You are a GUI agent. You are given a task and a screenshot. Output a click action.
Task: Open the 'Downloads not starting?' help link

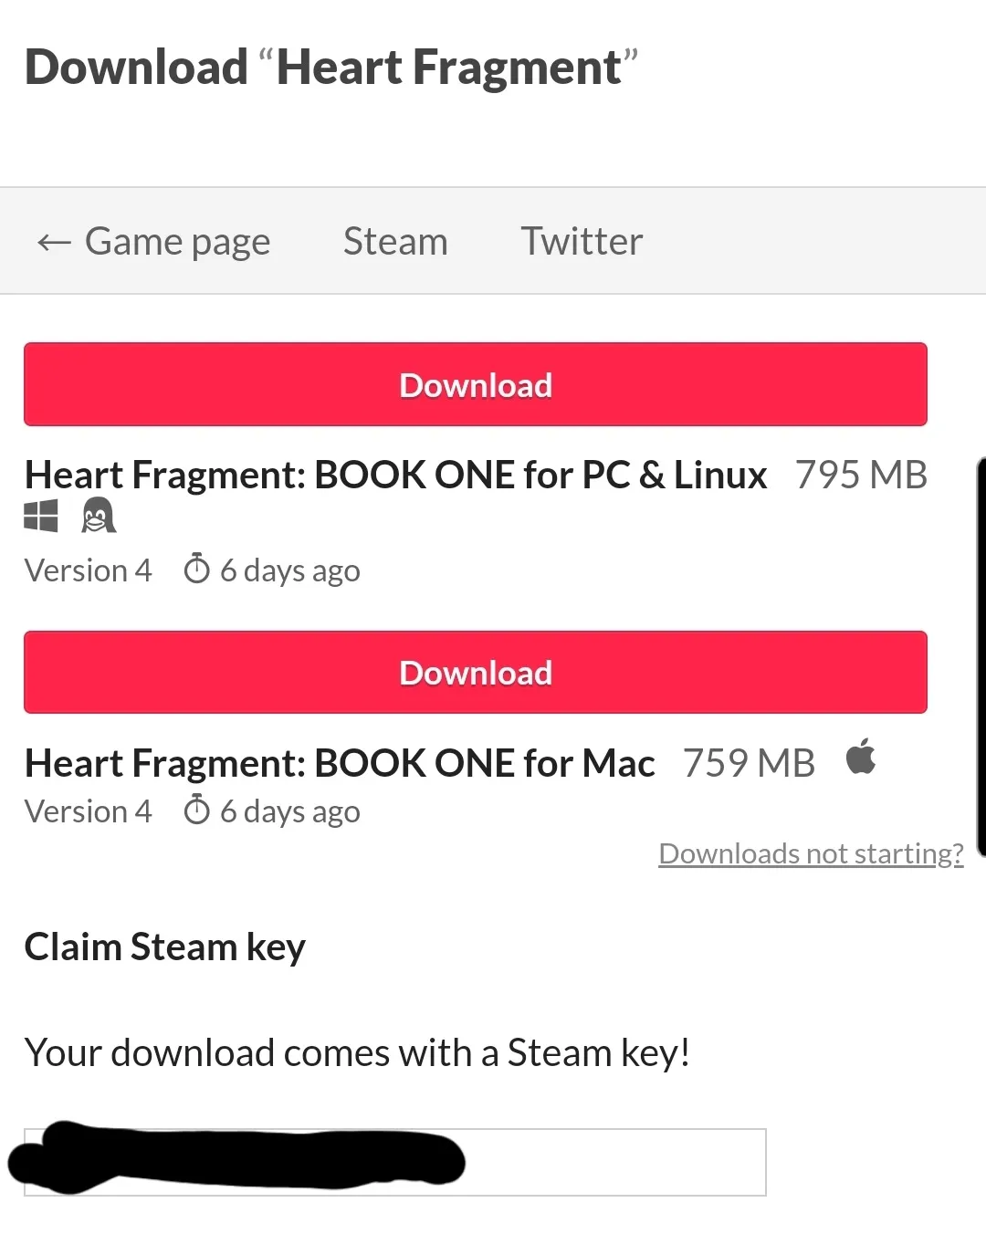[811, 853]
